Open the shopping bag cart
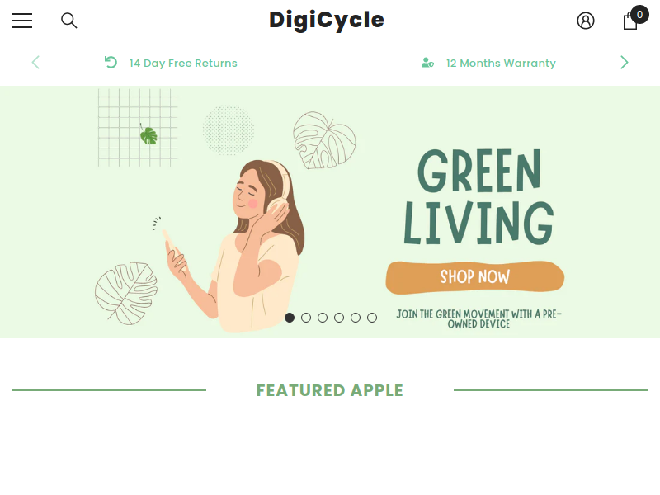The height and width of the screenshot is (495, 660). click(x=630, y=21)
